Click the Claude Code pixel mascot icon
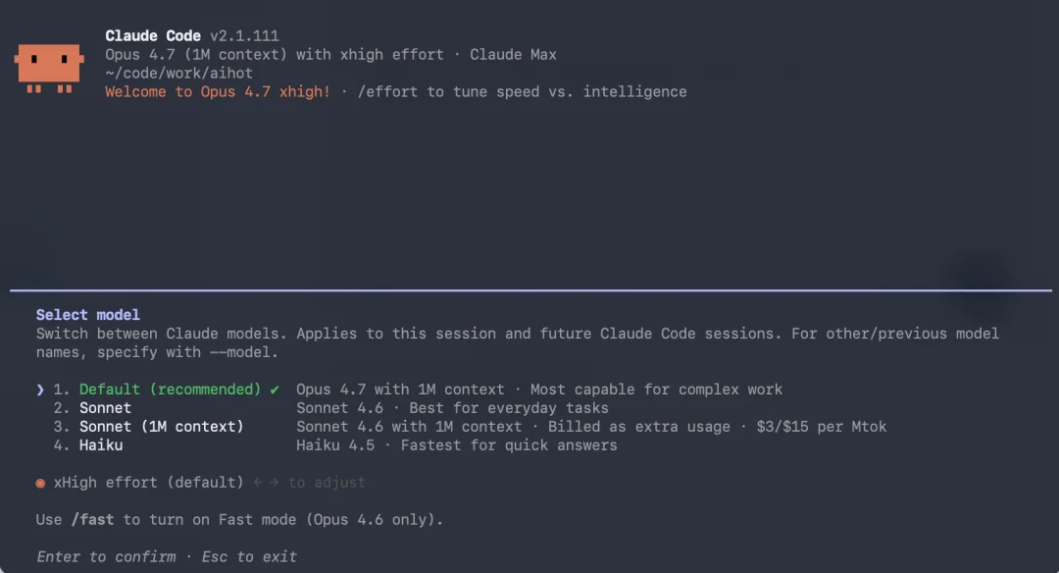This screenshot has height=573, width=1059. click(49, 67)
